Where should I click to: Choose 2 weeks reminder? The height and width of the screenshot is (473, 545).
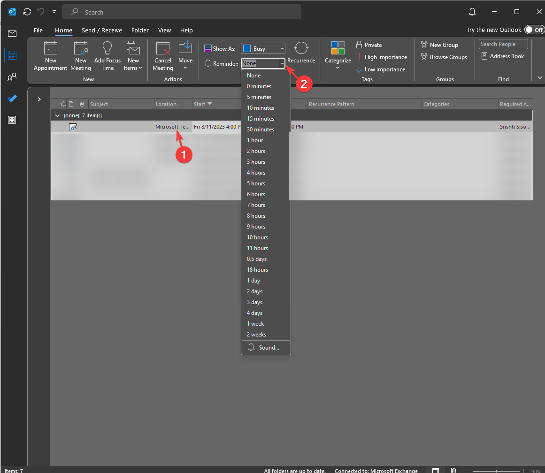coord(266,334)
